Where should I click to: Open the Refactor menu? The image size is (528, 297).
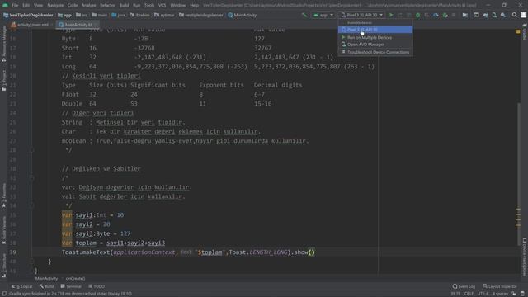coord(107,5)
